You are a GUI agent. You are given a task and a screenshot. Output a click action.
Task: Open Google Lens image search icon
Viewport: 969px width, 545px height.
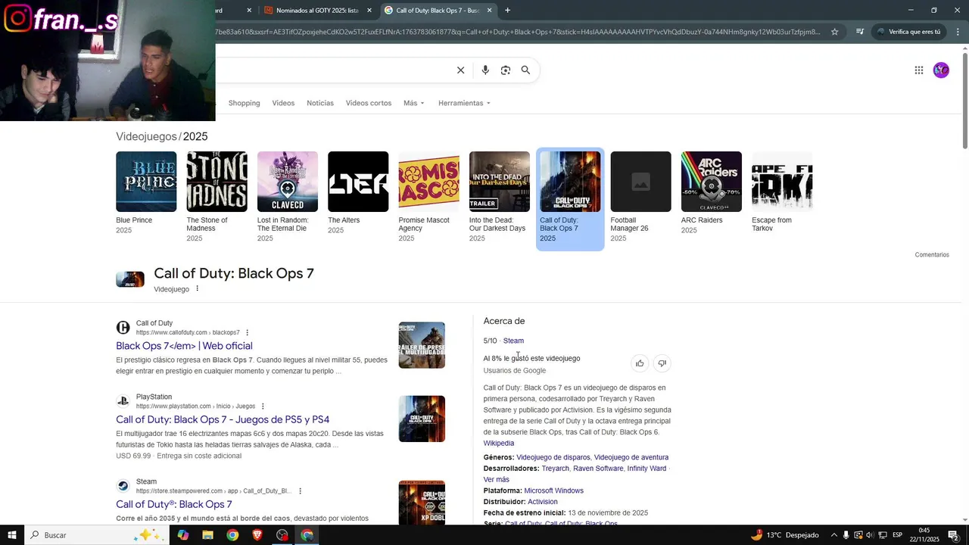pos(506,70)
